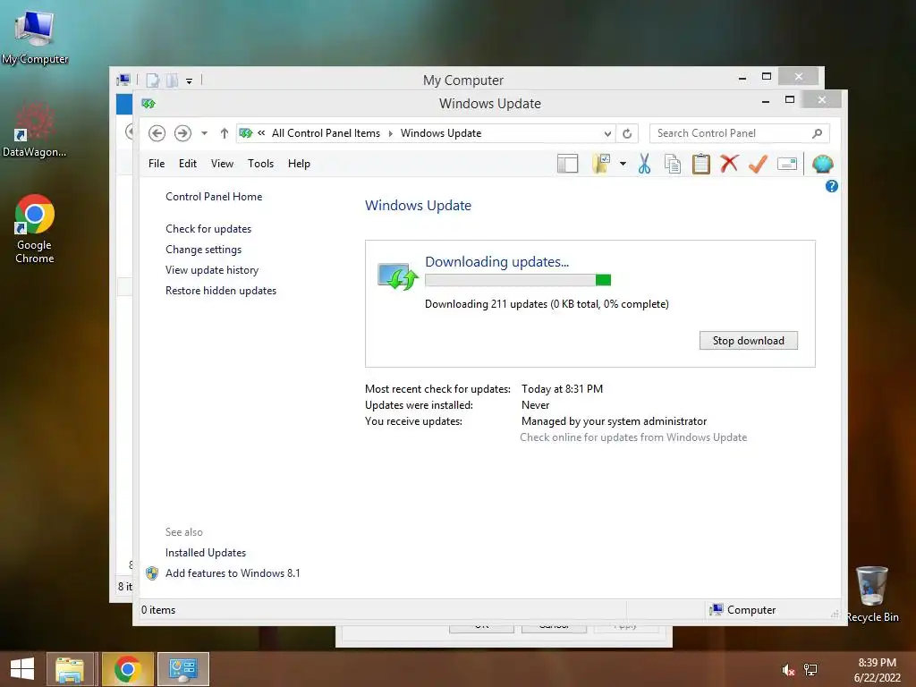Viewport: 916px width, 687px height.
Task: Open File Explorer from the taskbar
Action: [70, 669]
